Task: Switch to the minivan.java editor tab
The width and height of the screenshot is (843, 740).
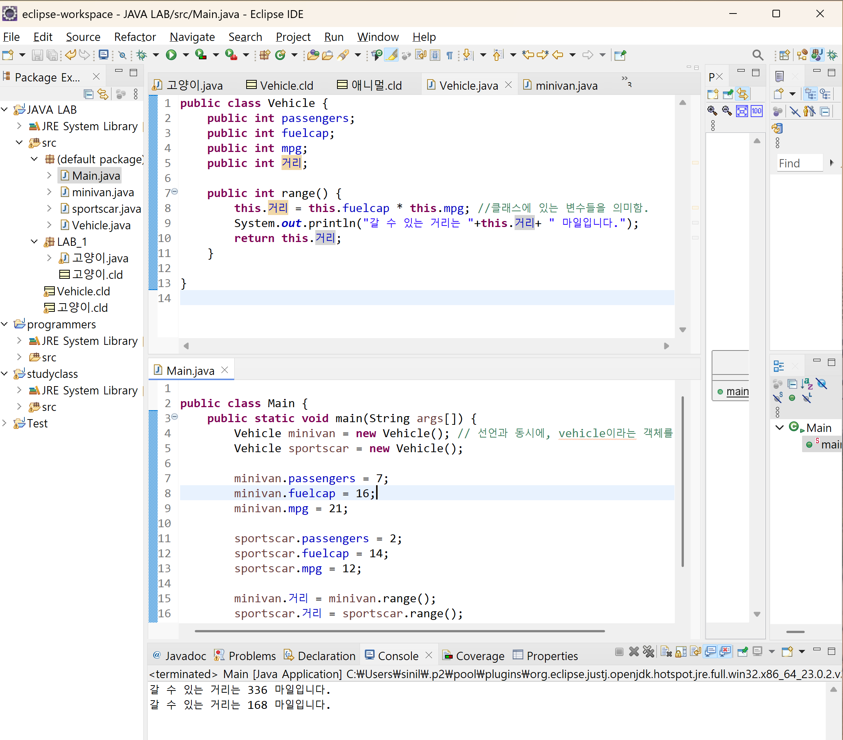Action: 566,86
